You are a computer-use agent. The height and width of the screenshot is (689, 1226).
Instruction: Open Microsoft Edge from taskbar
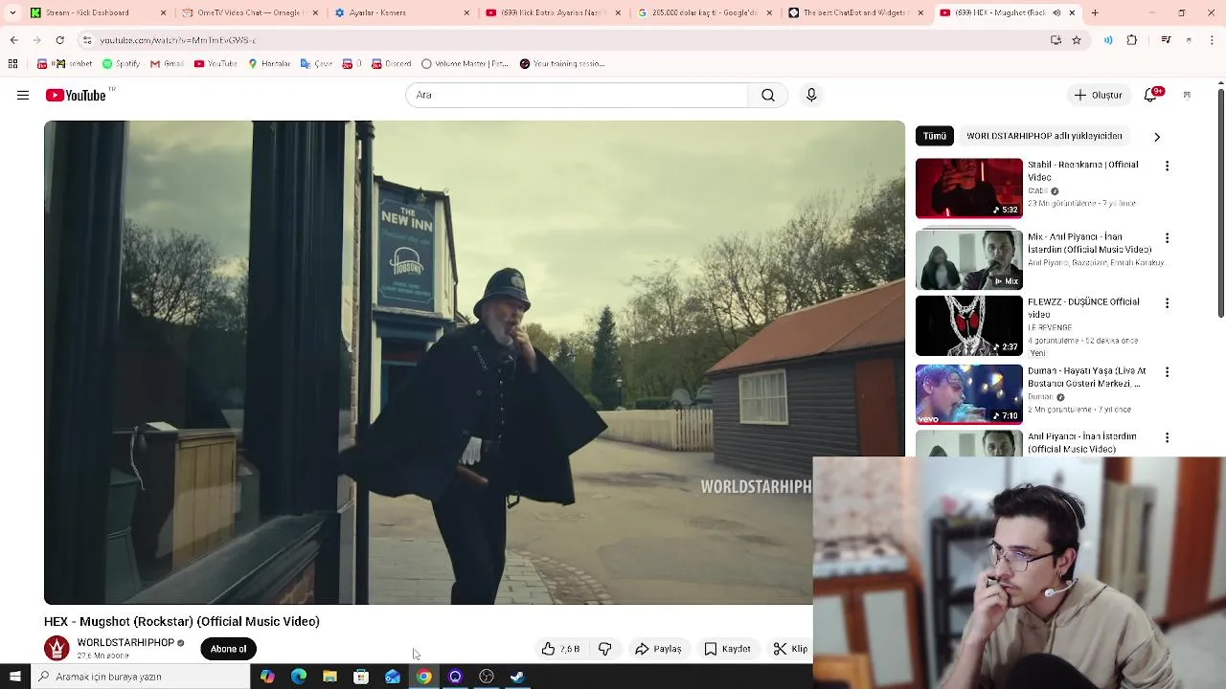(x=299, y=677)
